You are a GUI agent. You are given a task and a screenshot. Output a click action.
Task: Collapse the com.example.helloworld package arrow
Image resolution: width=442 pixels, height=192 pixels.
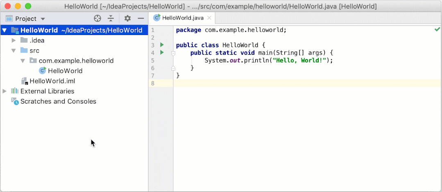tap(23, 61)
